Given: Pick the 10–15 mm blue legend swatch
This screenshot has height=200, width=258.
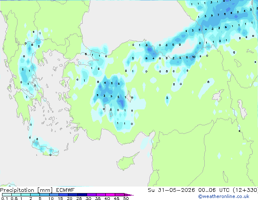Looking at the screenshot, I should click(x=54, y=195).
